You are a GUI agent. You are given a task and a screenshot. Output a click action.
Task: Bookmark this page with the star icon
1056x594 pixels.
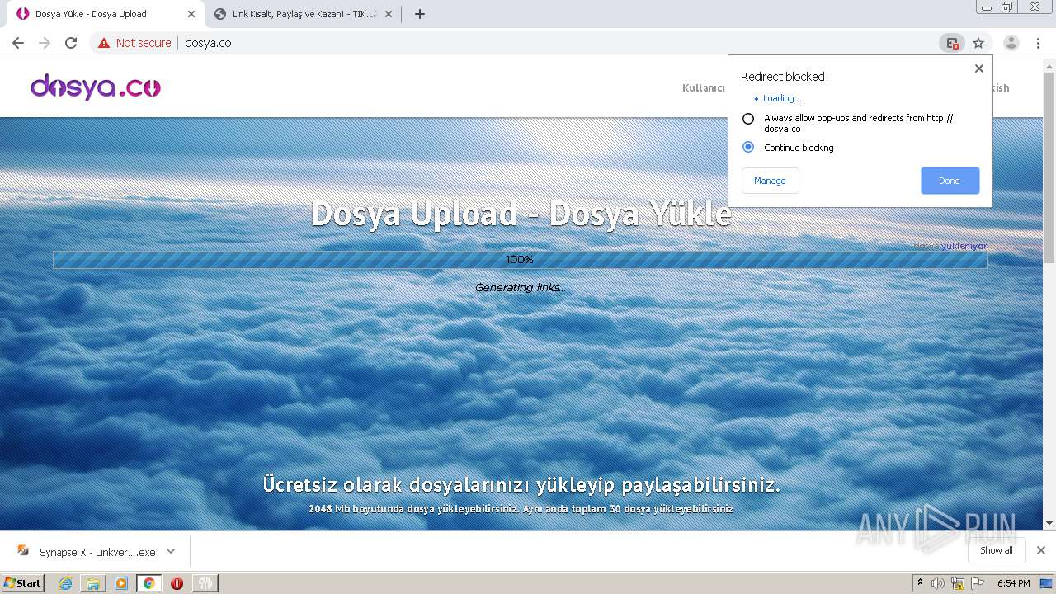pyautogui.click(x=978, y=43)
